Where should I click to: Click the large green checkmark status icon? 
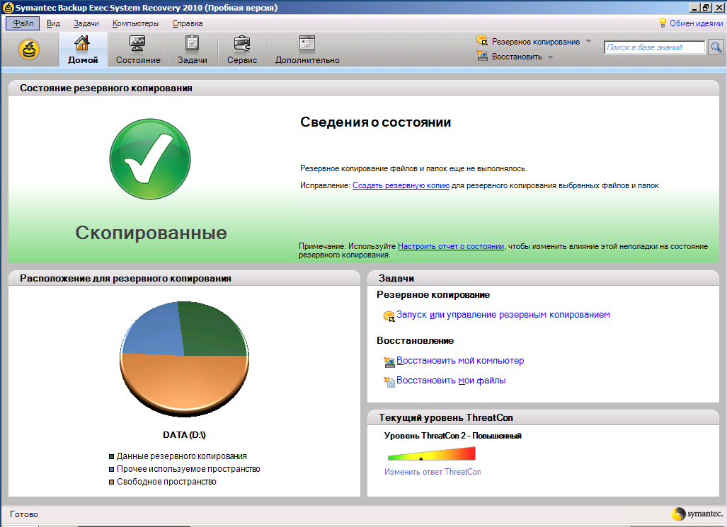coord(150,159)
